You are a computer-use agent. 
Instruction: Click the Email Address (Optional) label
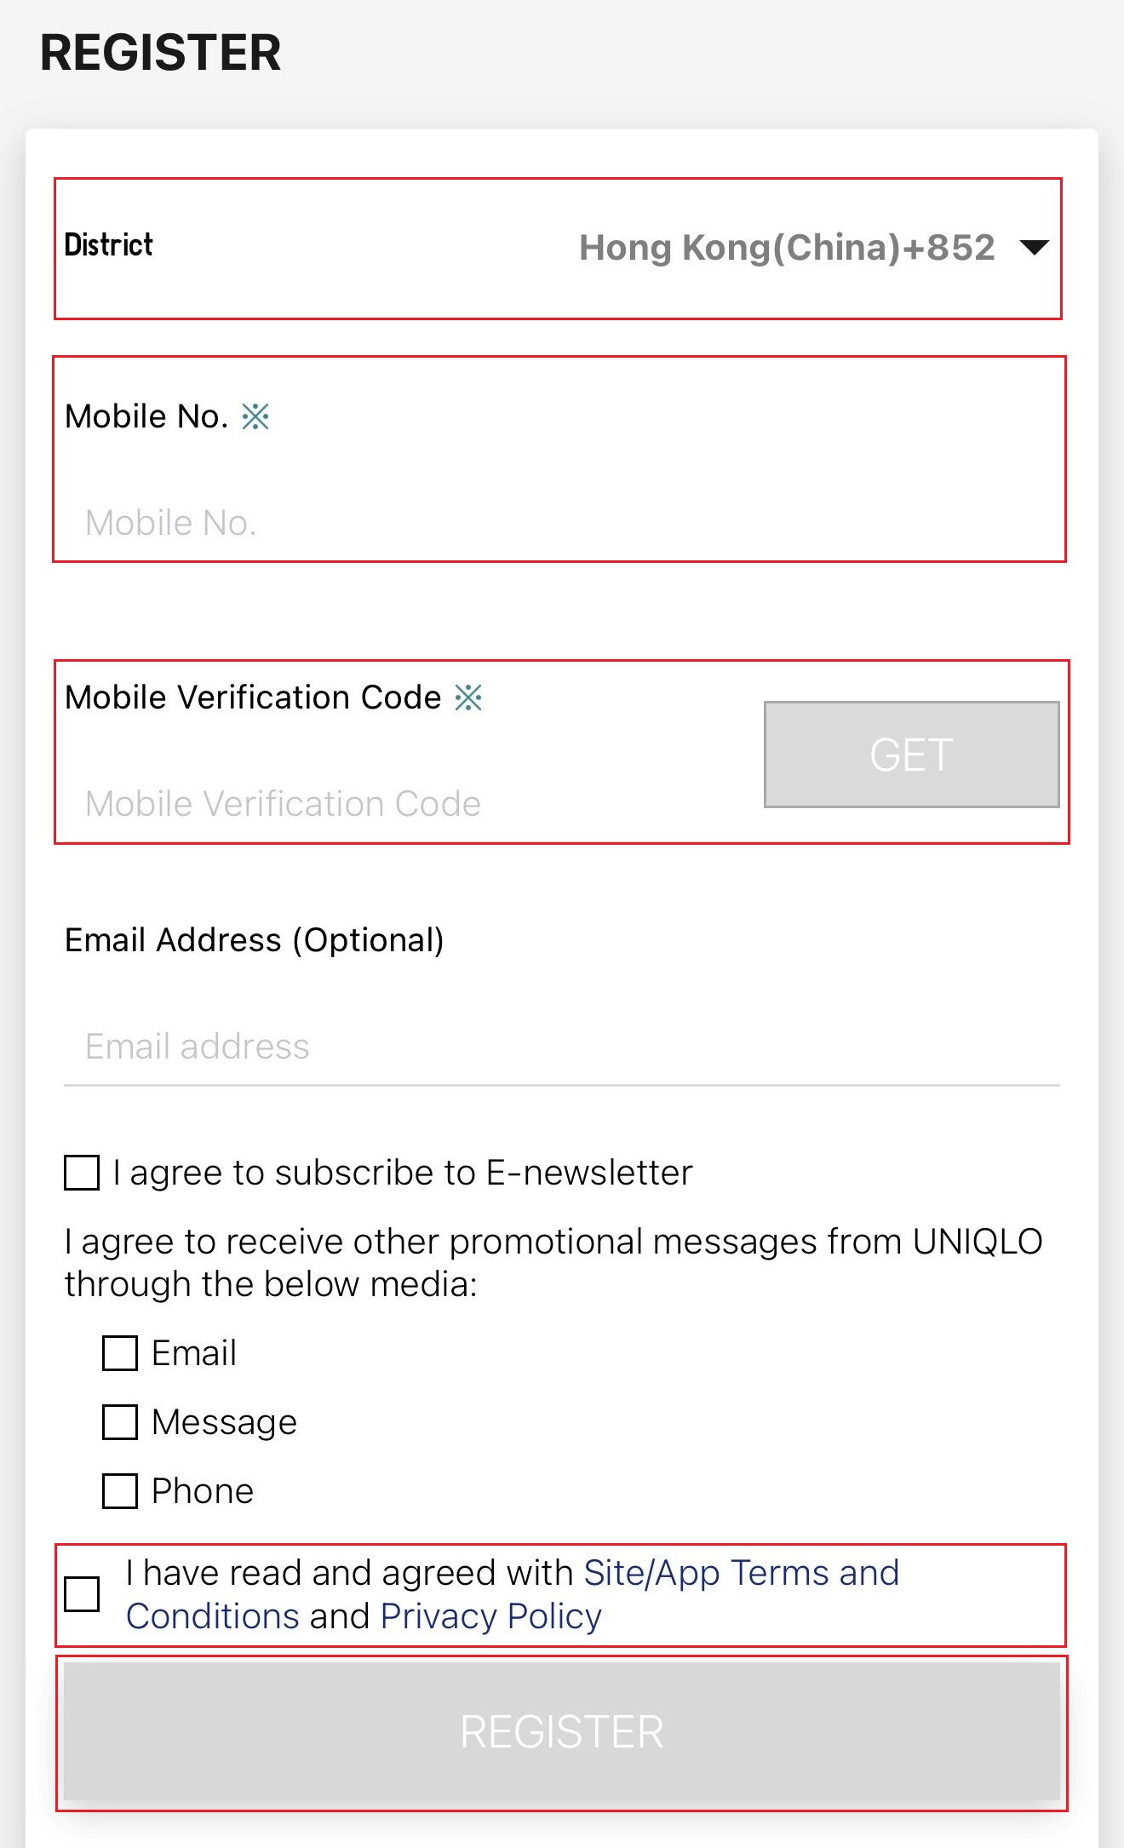254,940
